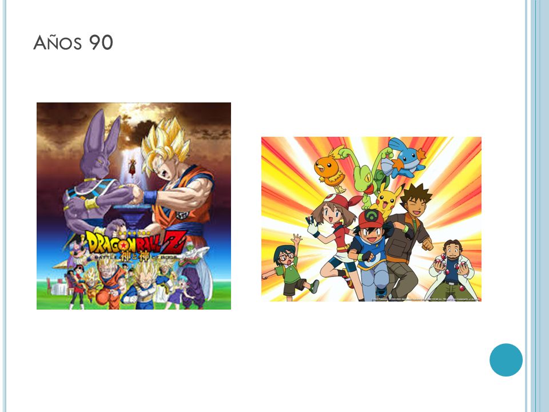Click the blue circle decoration

point(506,360)
